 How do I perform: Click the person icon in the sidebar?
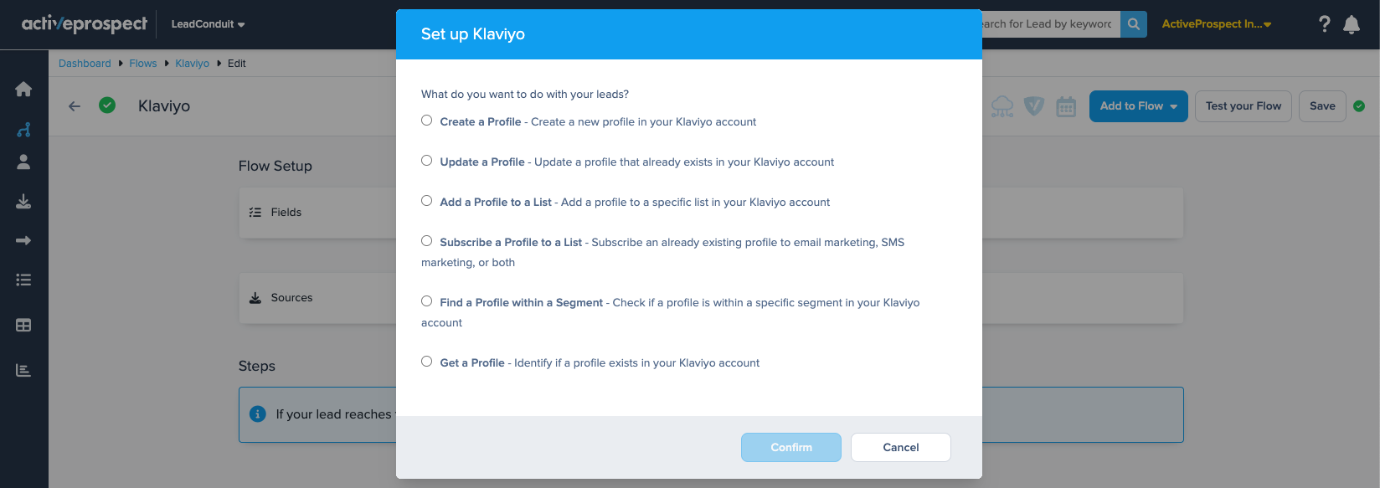(23, 162)
